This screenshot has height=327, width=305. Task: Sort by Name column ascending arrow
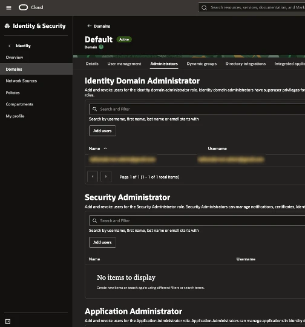(105, 148)
